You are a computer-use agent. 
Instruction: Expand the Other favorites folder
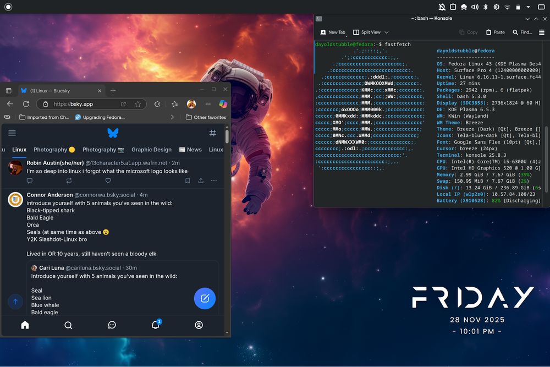click(206, 117)
